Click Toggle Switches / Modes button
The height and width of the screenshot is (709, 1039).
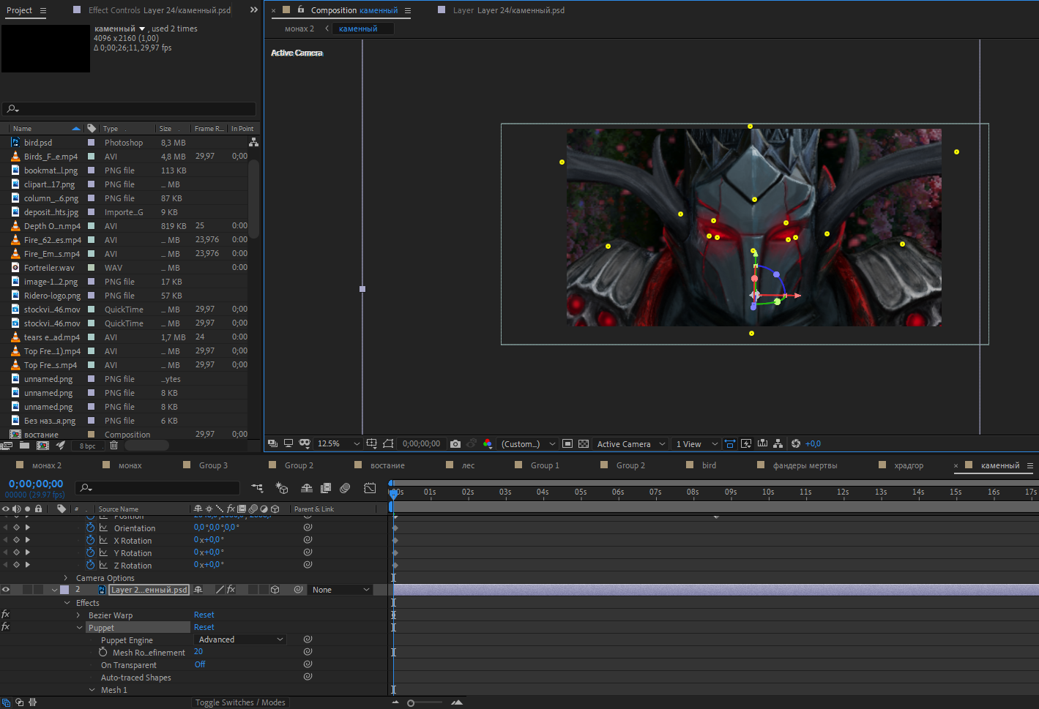coord(240,702)
